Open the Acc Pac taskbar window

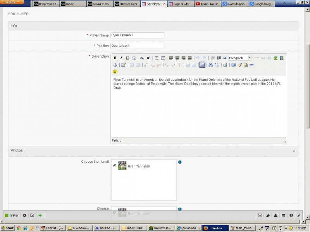click(106, 228)
